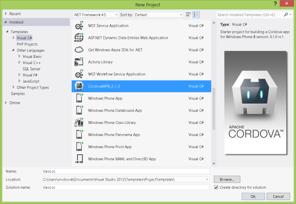This screenshot has height=204, width=296.
Task: Select Visual C# templates category
Action: click(24, 38)
